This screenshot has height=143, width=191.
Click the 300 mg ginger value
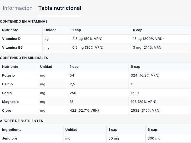tap(154, 138)
